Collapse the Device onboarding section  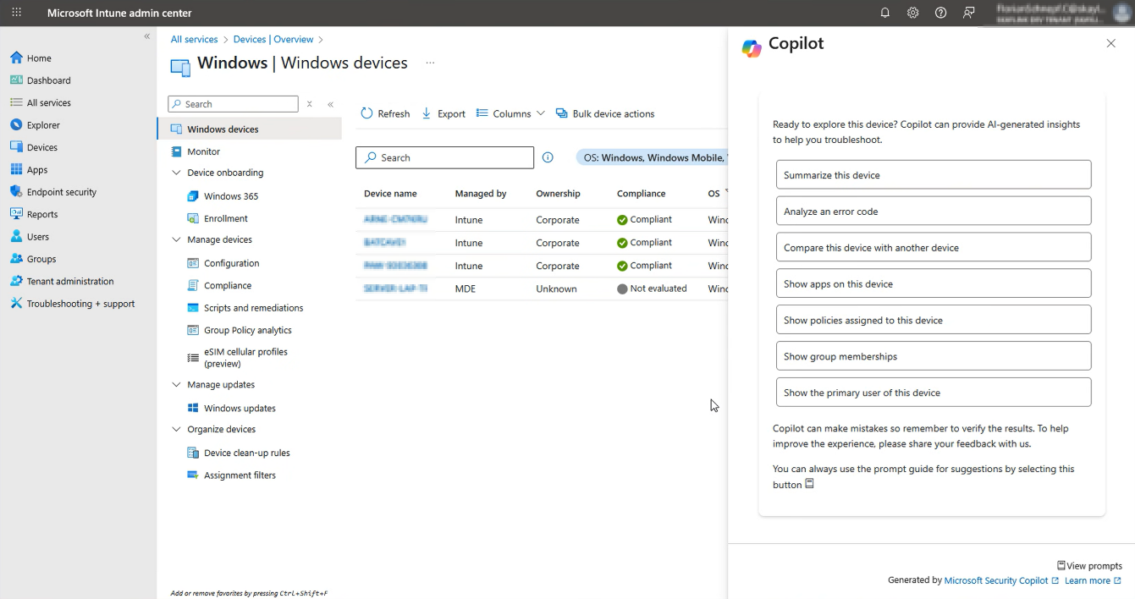176,173
